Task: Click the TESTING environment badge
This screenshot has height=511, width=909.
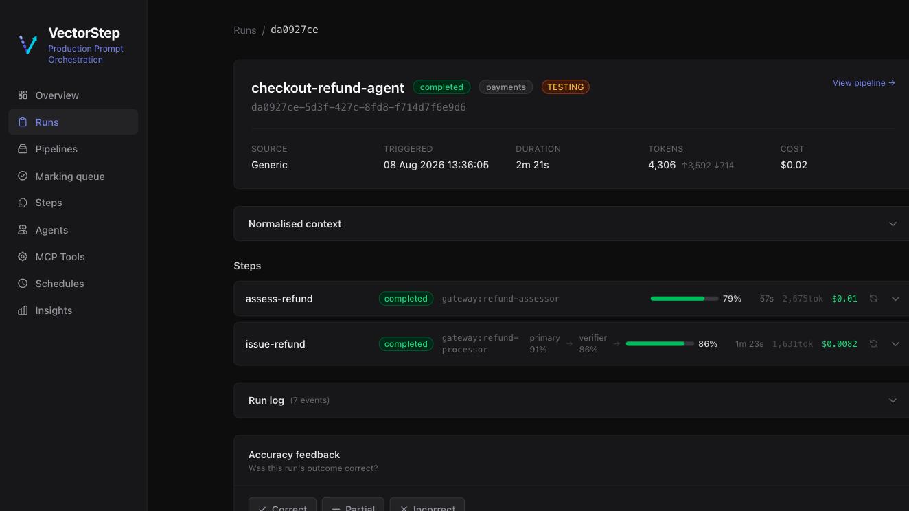Action: pyautogui.click(x=566, y=87)
